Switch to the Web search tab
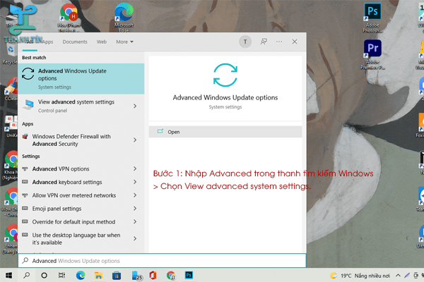Image resolution: width=424 pixels, height=282 pixels. point(102,42)
